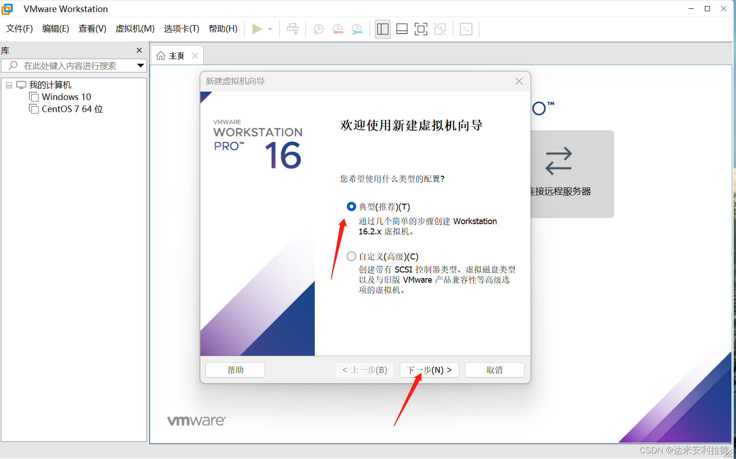The width and height of the screenshot is (736, 459).
Task: Click the computer icon next to 我的计算机
Action: (21, 85)
